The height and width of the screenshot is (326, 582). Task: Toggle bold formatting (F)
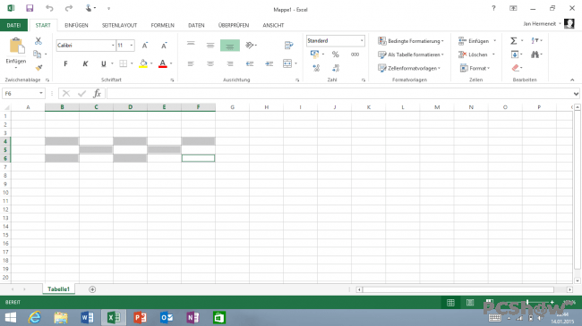(65, 63)
